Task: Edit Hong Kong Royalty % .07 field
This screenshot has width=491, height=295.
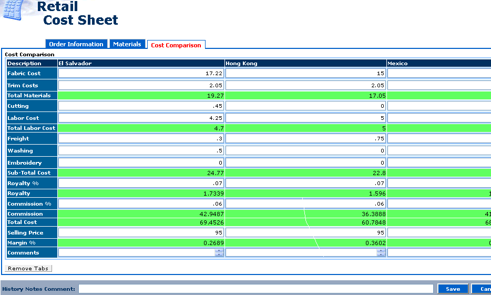Action: tap(305, 183)
